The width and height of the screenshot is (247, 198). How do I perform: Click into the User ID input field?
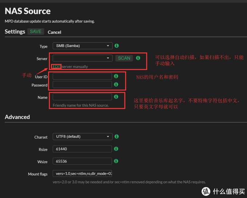(82, 76)
